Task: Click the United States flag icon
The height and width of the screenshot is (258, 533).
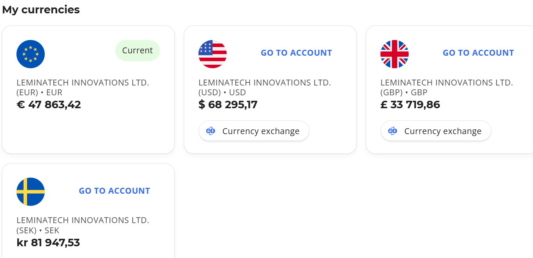Action: [x=213, y=54]
